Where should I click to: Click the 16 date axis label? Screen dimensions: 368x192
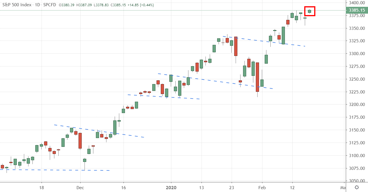(124, 188)
